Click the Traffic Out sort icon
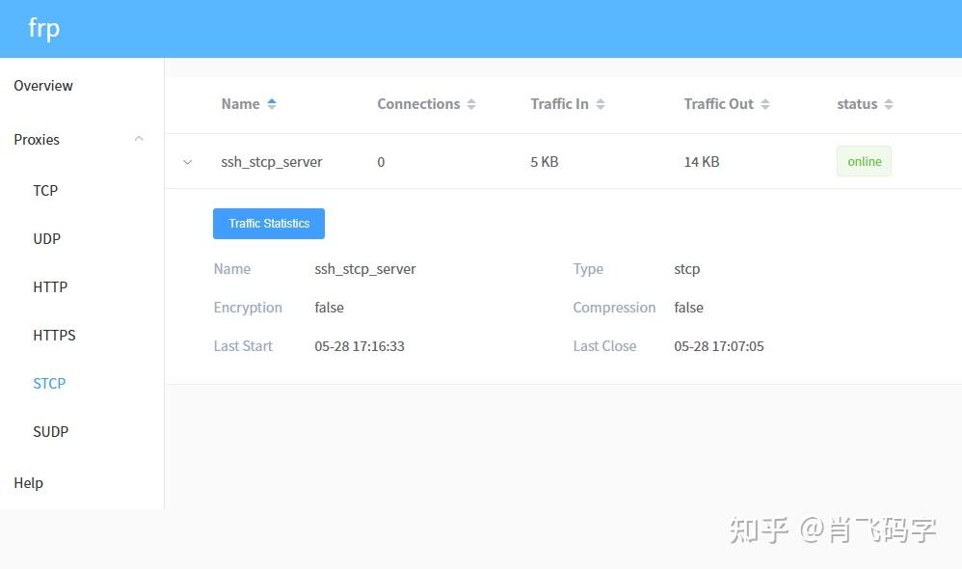This screenshot has width=962, height=569. [x=764, y=103]
